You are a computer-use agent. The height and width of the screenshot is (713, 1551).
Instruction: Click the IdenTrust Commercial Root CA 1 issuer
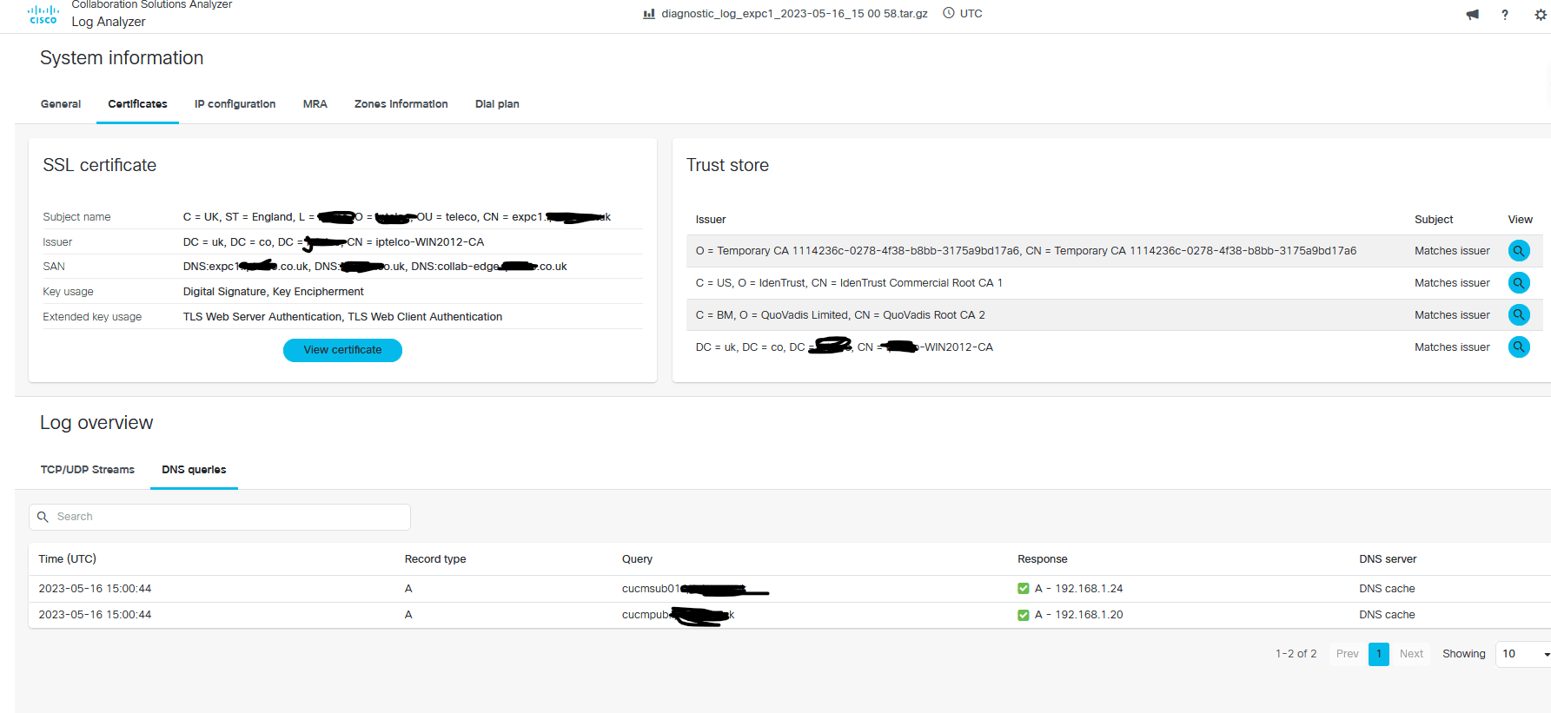point(849,283)
